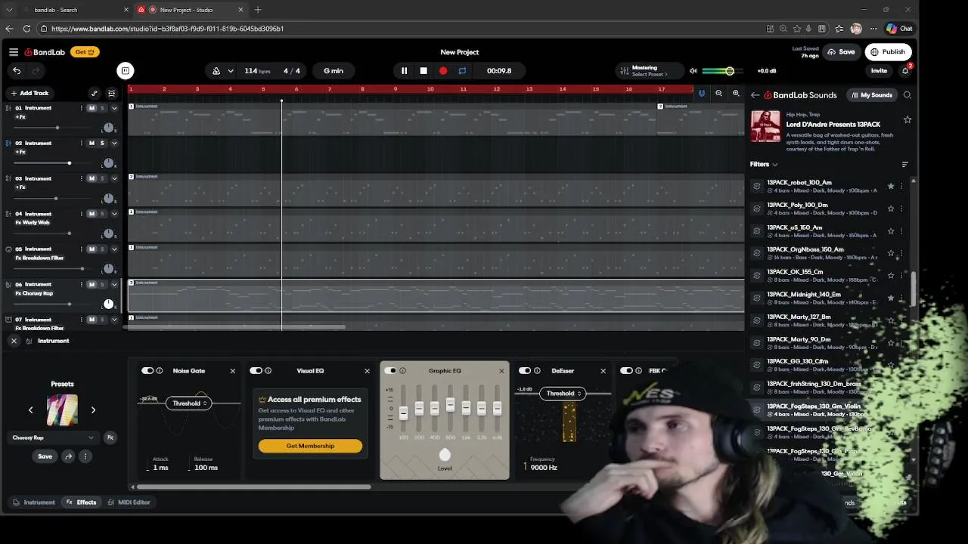Viewport: 968px width, 544px height.
Task: Click the Add Track button
Action: point(29,94)
